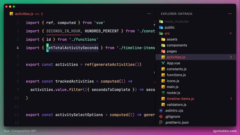Open icons.js from the explorer
The width and height of the screenshot is (240, 135).
173,81
